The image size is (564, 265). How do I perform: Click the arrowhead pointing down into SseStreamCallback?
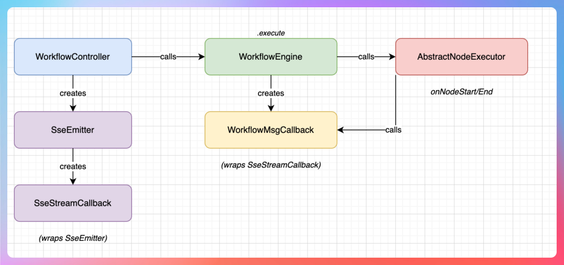point(73,181)
